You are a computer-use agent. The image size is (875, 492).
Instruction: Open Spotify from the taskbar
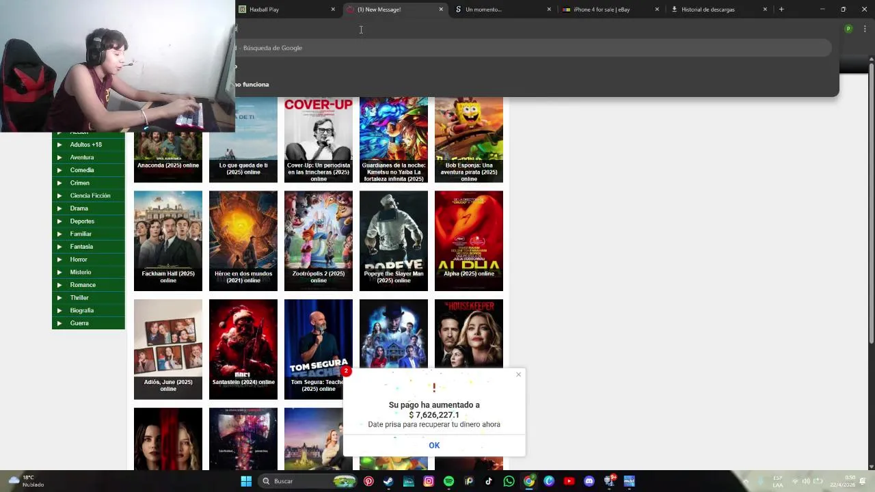pyautogui.click(x=448, y=481)
